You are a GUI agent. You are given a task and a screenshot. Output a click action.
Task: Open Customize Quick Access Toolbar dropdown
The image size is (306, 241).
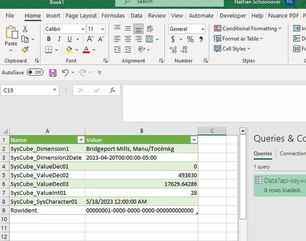[100, 73]
